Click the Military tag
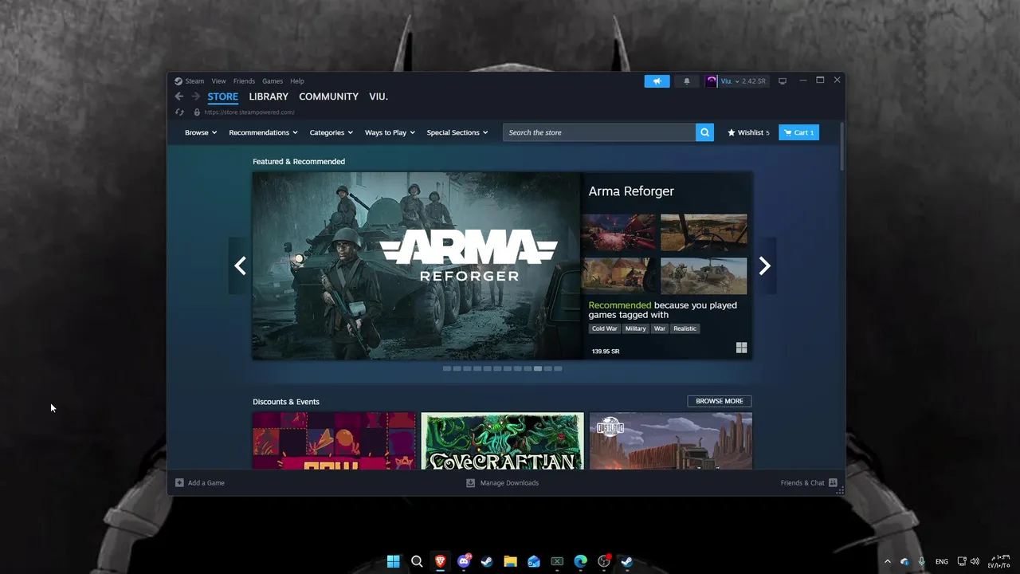This screenshot has height=574, width=1020. click(636, 328)
